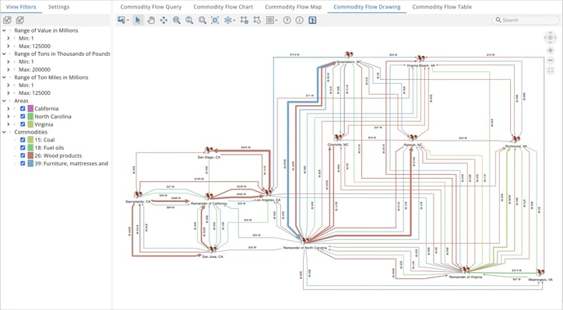Switch to the View Filters tab

pos(21,7)
